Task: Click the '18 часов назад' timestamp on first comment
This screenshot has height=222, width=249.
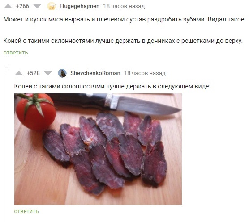Action: point(124,6)
